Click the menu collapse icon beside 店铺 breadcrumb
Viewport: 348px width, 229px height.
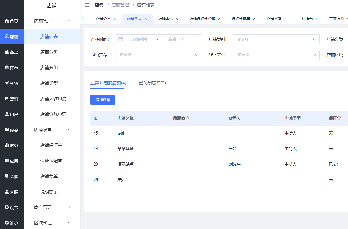click(x=87, y=5)
